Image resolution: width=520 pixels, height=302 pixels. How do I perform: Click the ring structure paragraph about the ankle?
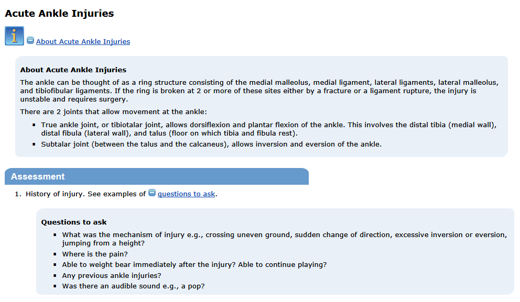tap(259, 91)
